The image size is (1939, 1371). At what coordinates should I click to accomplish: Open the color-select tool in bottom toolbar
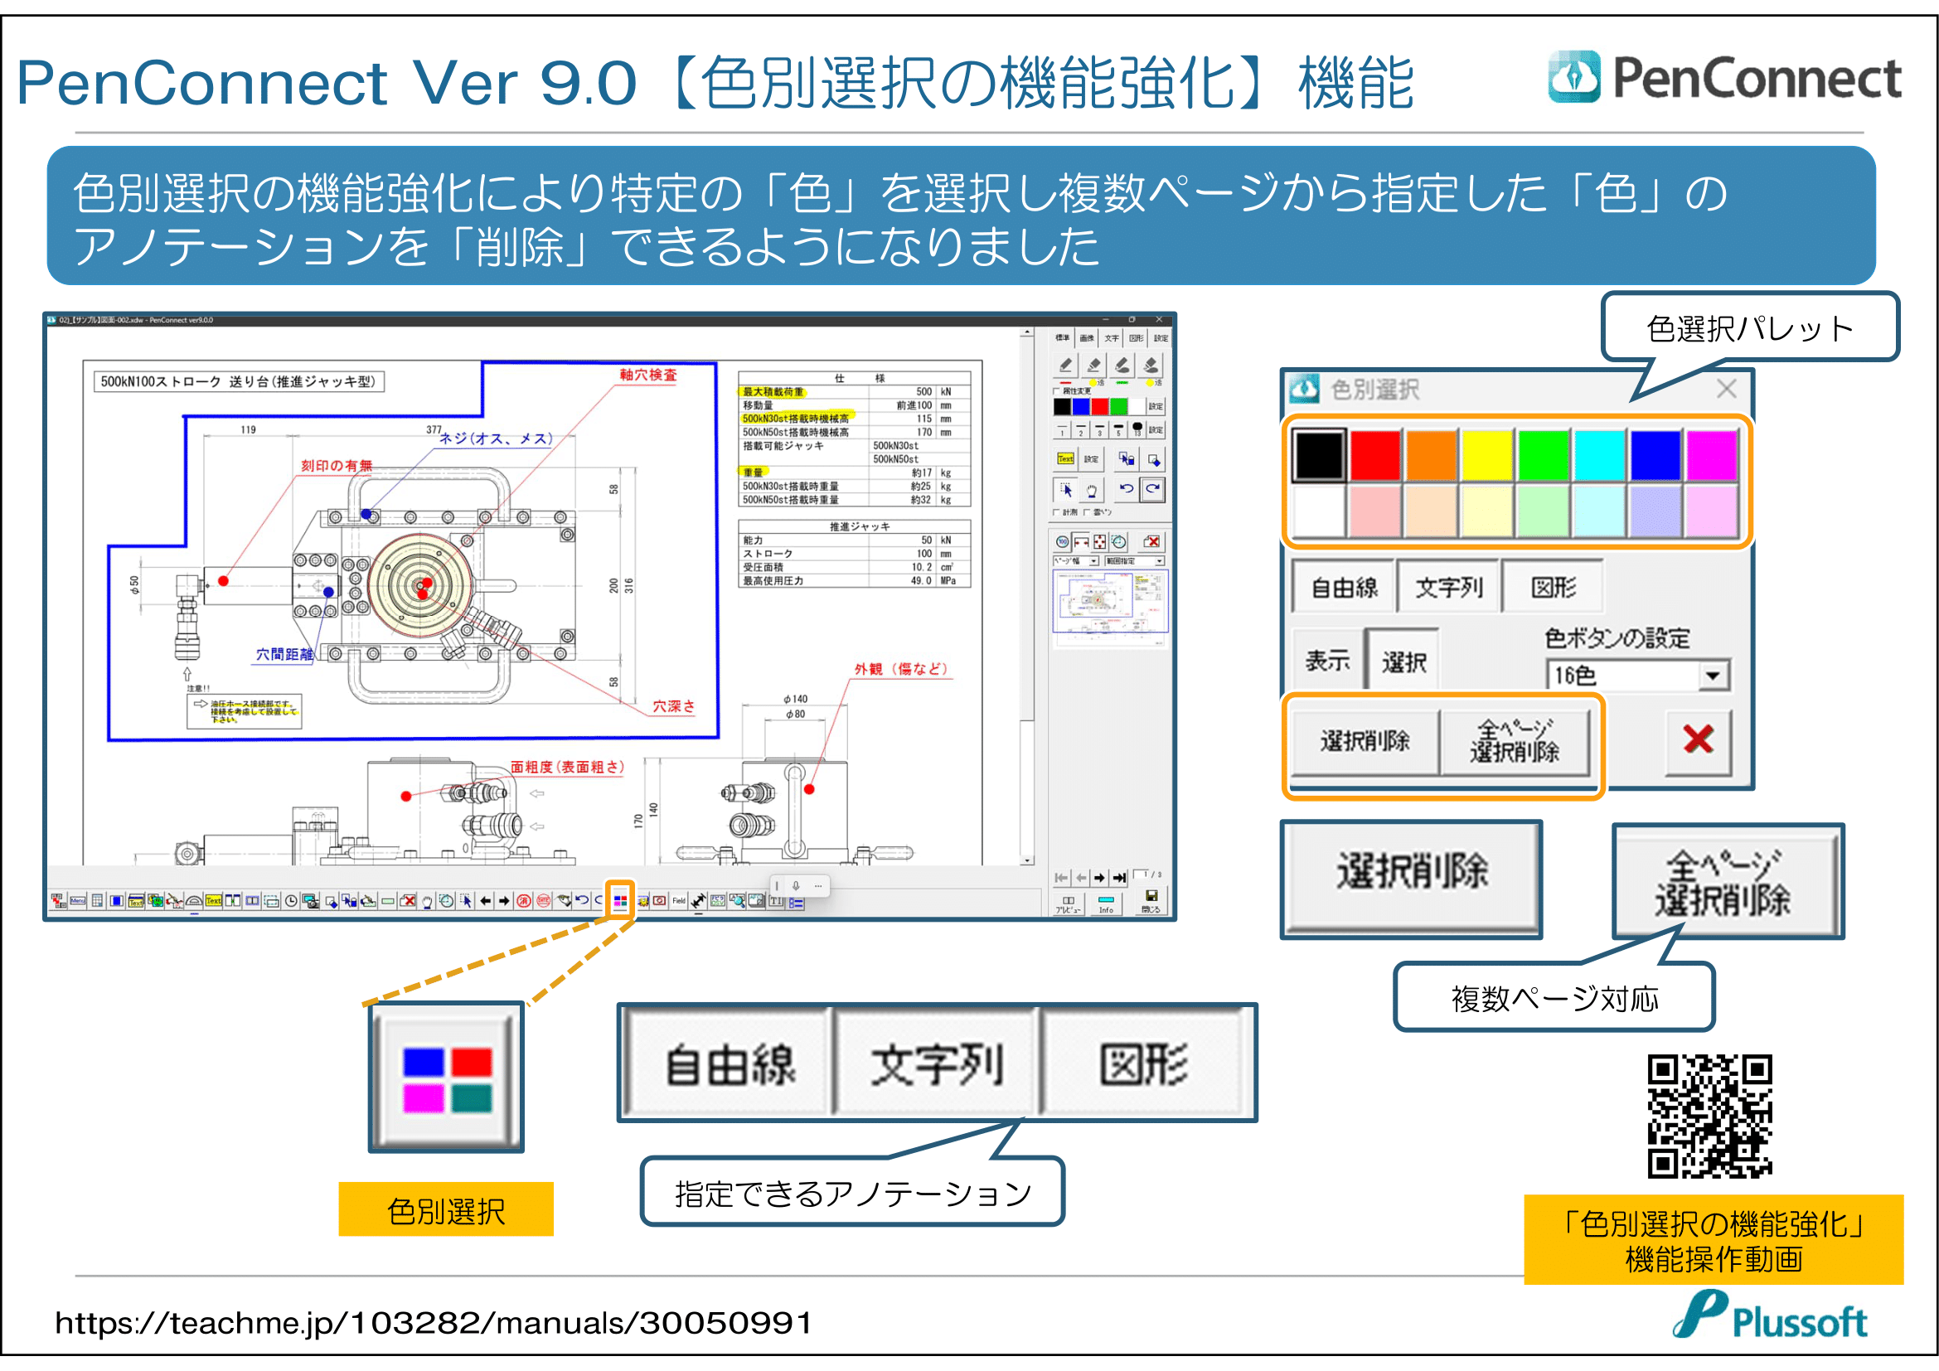click(620, 901)
